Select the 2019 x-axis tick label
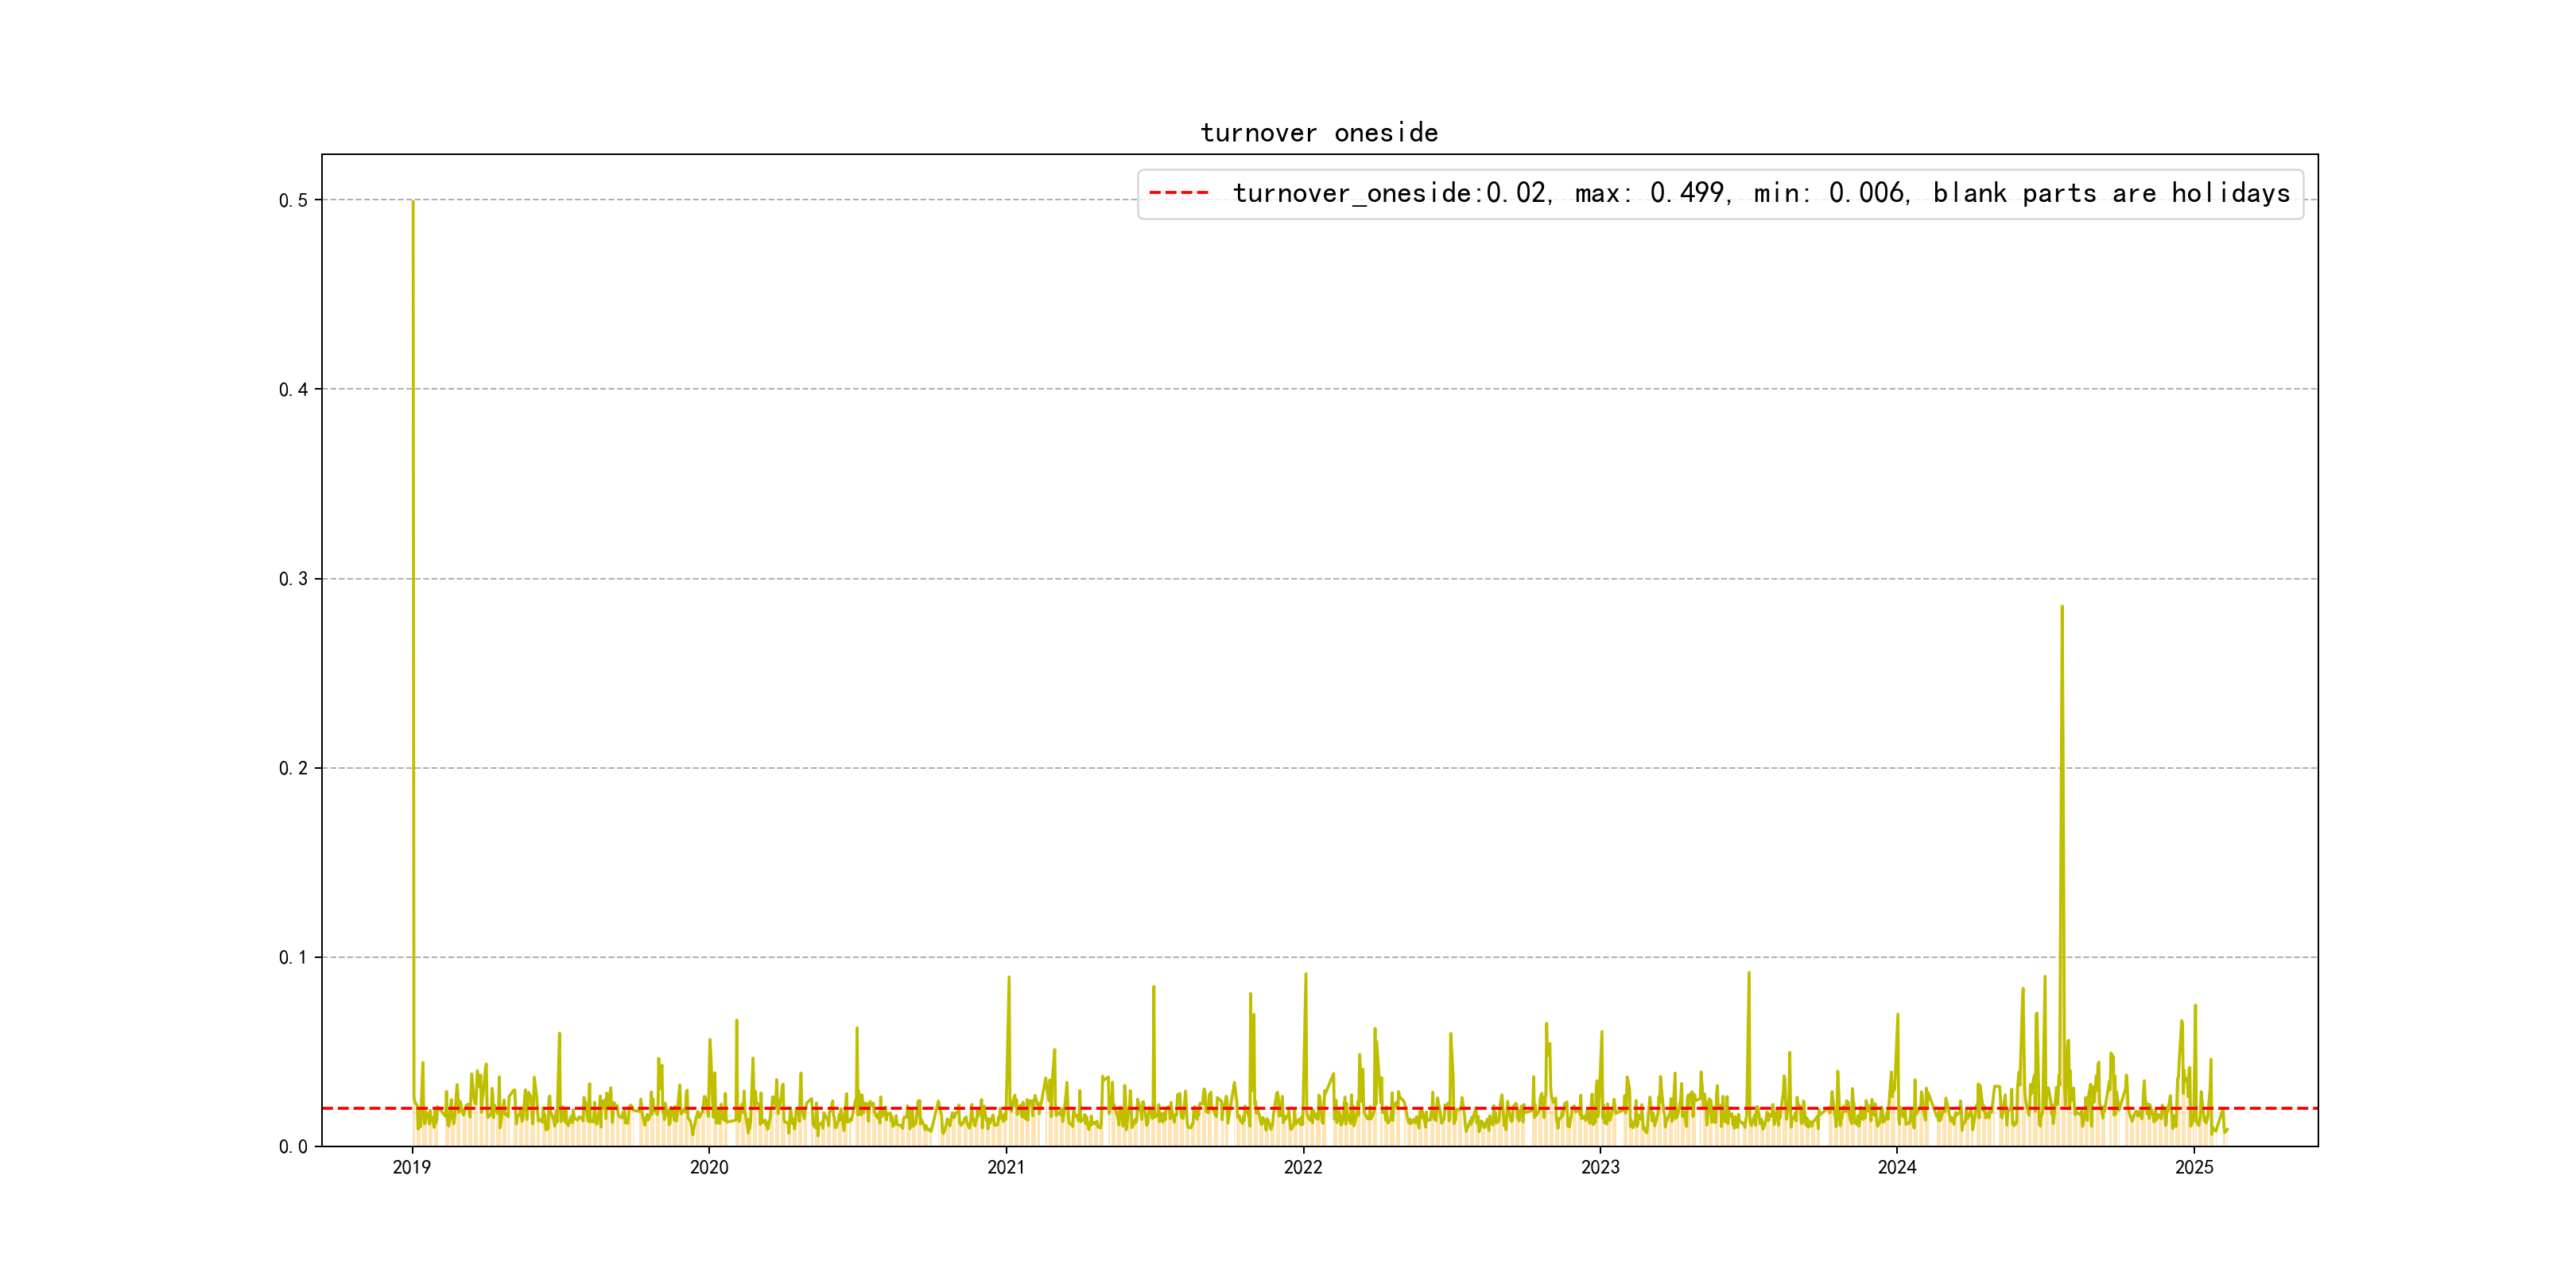 pyautogui.click(x=412, y=1167)
